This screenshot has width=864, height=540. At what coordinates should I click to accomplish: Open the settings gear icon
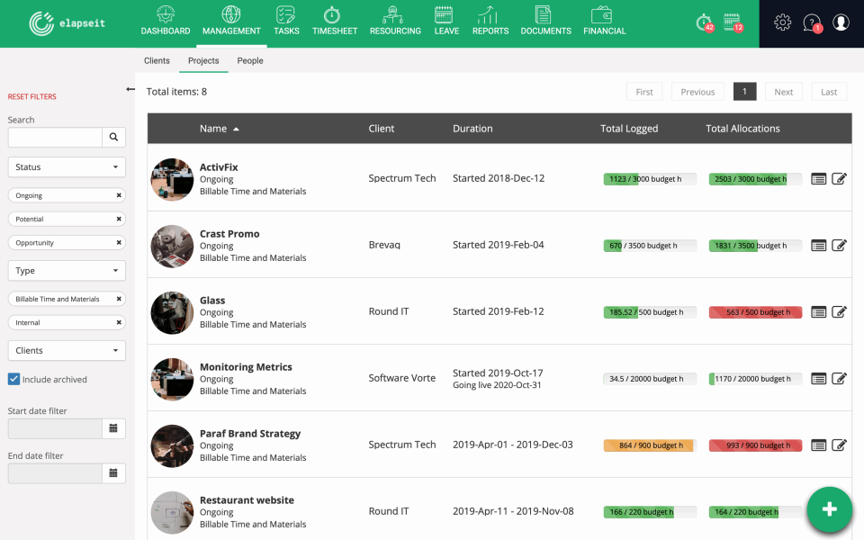[782, 22]
